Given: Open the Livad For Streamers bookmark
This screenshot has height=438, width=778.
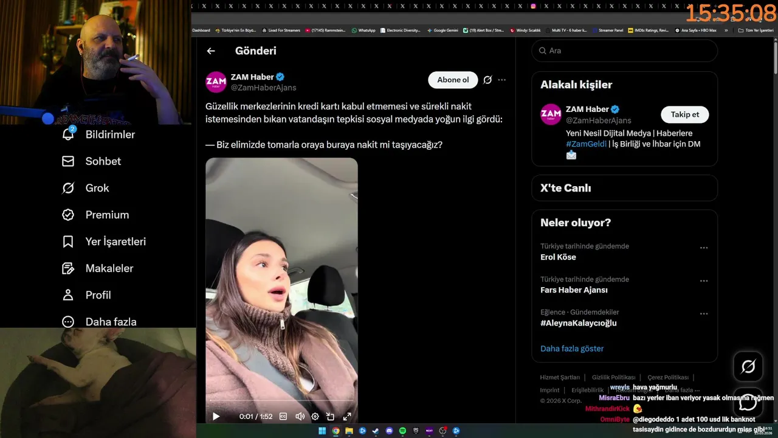Looking at the screenshot, I should click(x=281, y=30).
